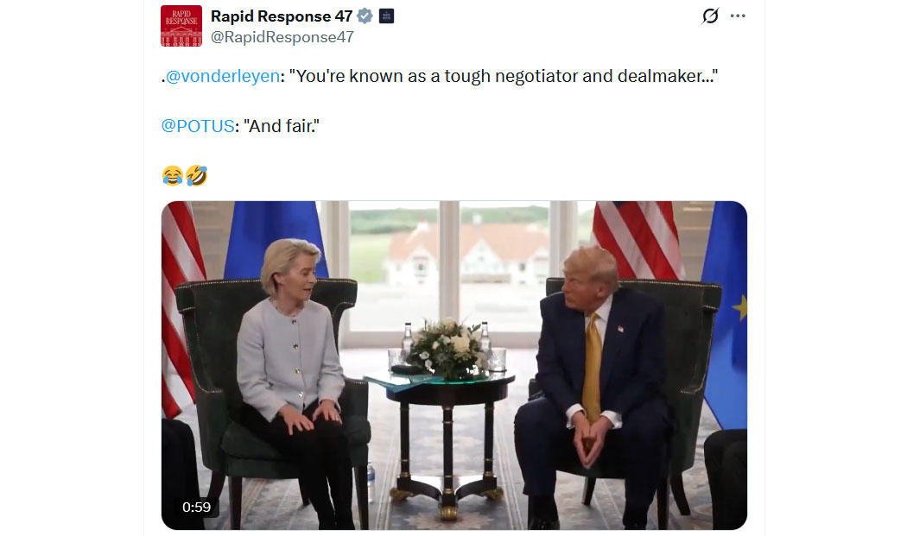
Task: Click the square affiliation badge beside name
Action: [386, 16]
